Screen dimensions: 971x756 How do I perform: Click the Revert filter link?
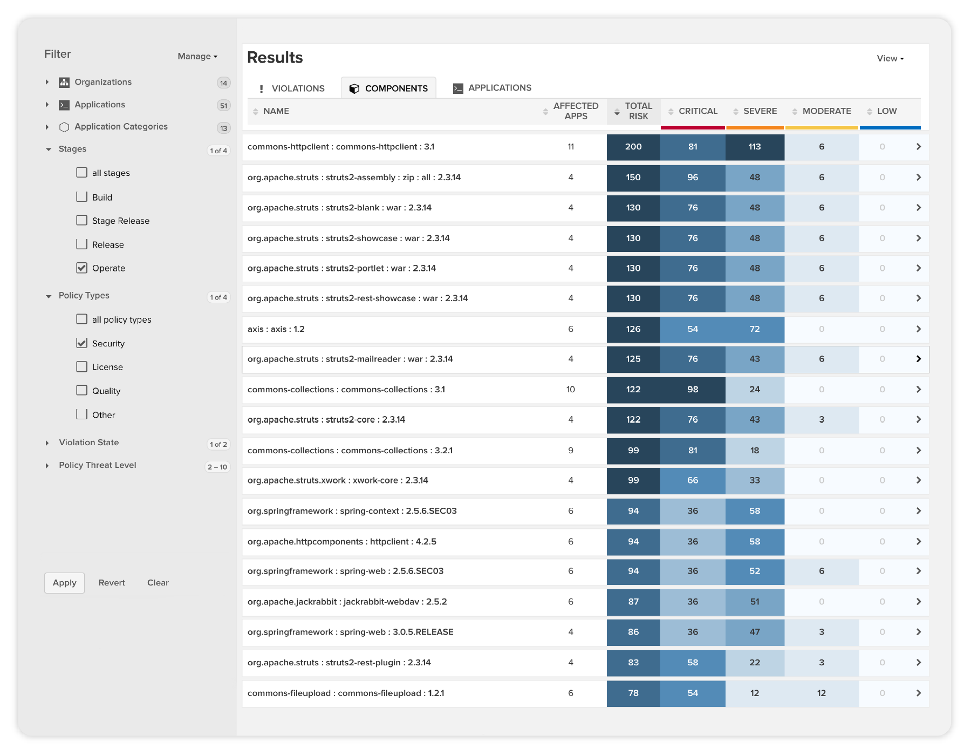click(x=112, y=583)
